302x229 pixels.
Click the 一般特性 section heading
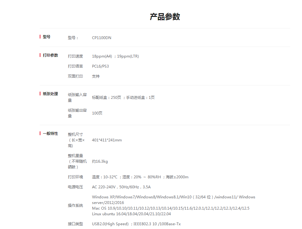[50, 134]
